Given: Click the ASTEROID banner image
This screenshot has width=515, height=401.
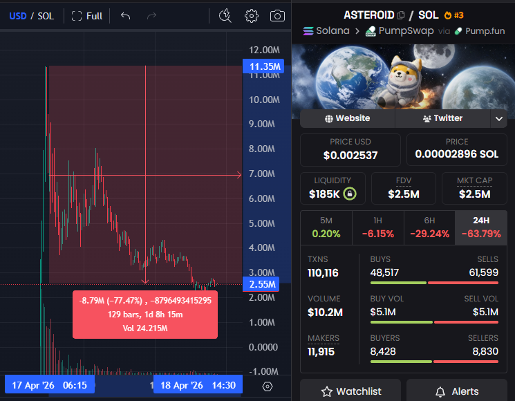Looking at the screenshot, I should coord(403,77).
